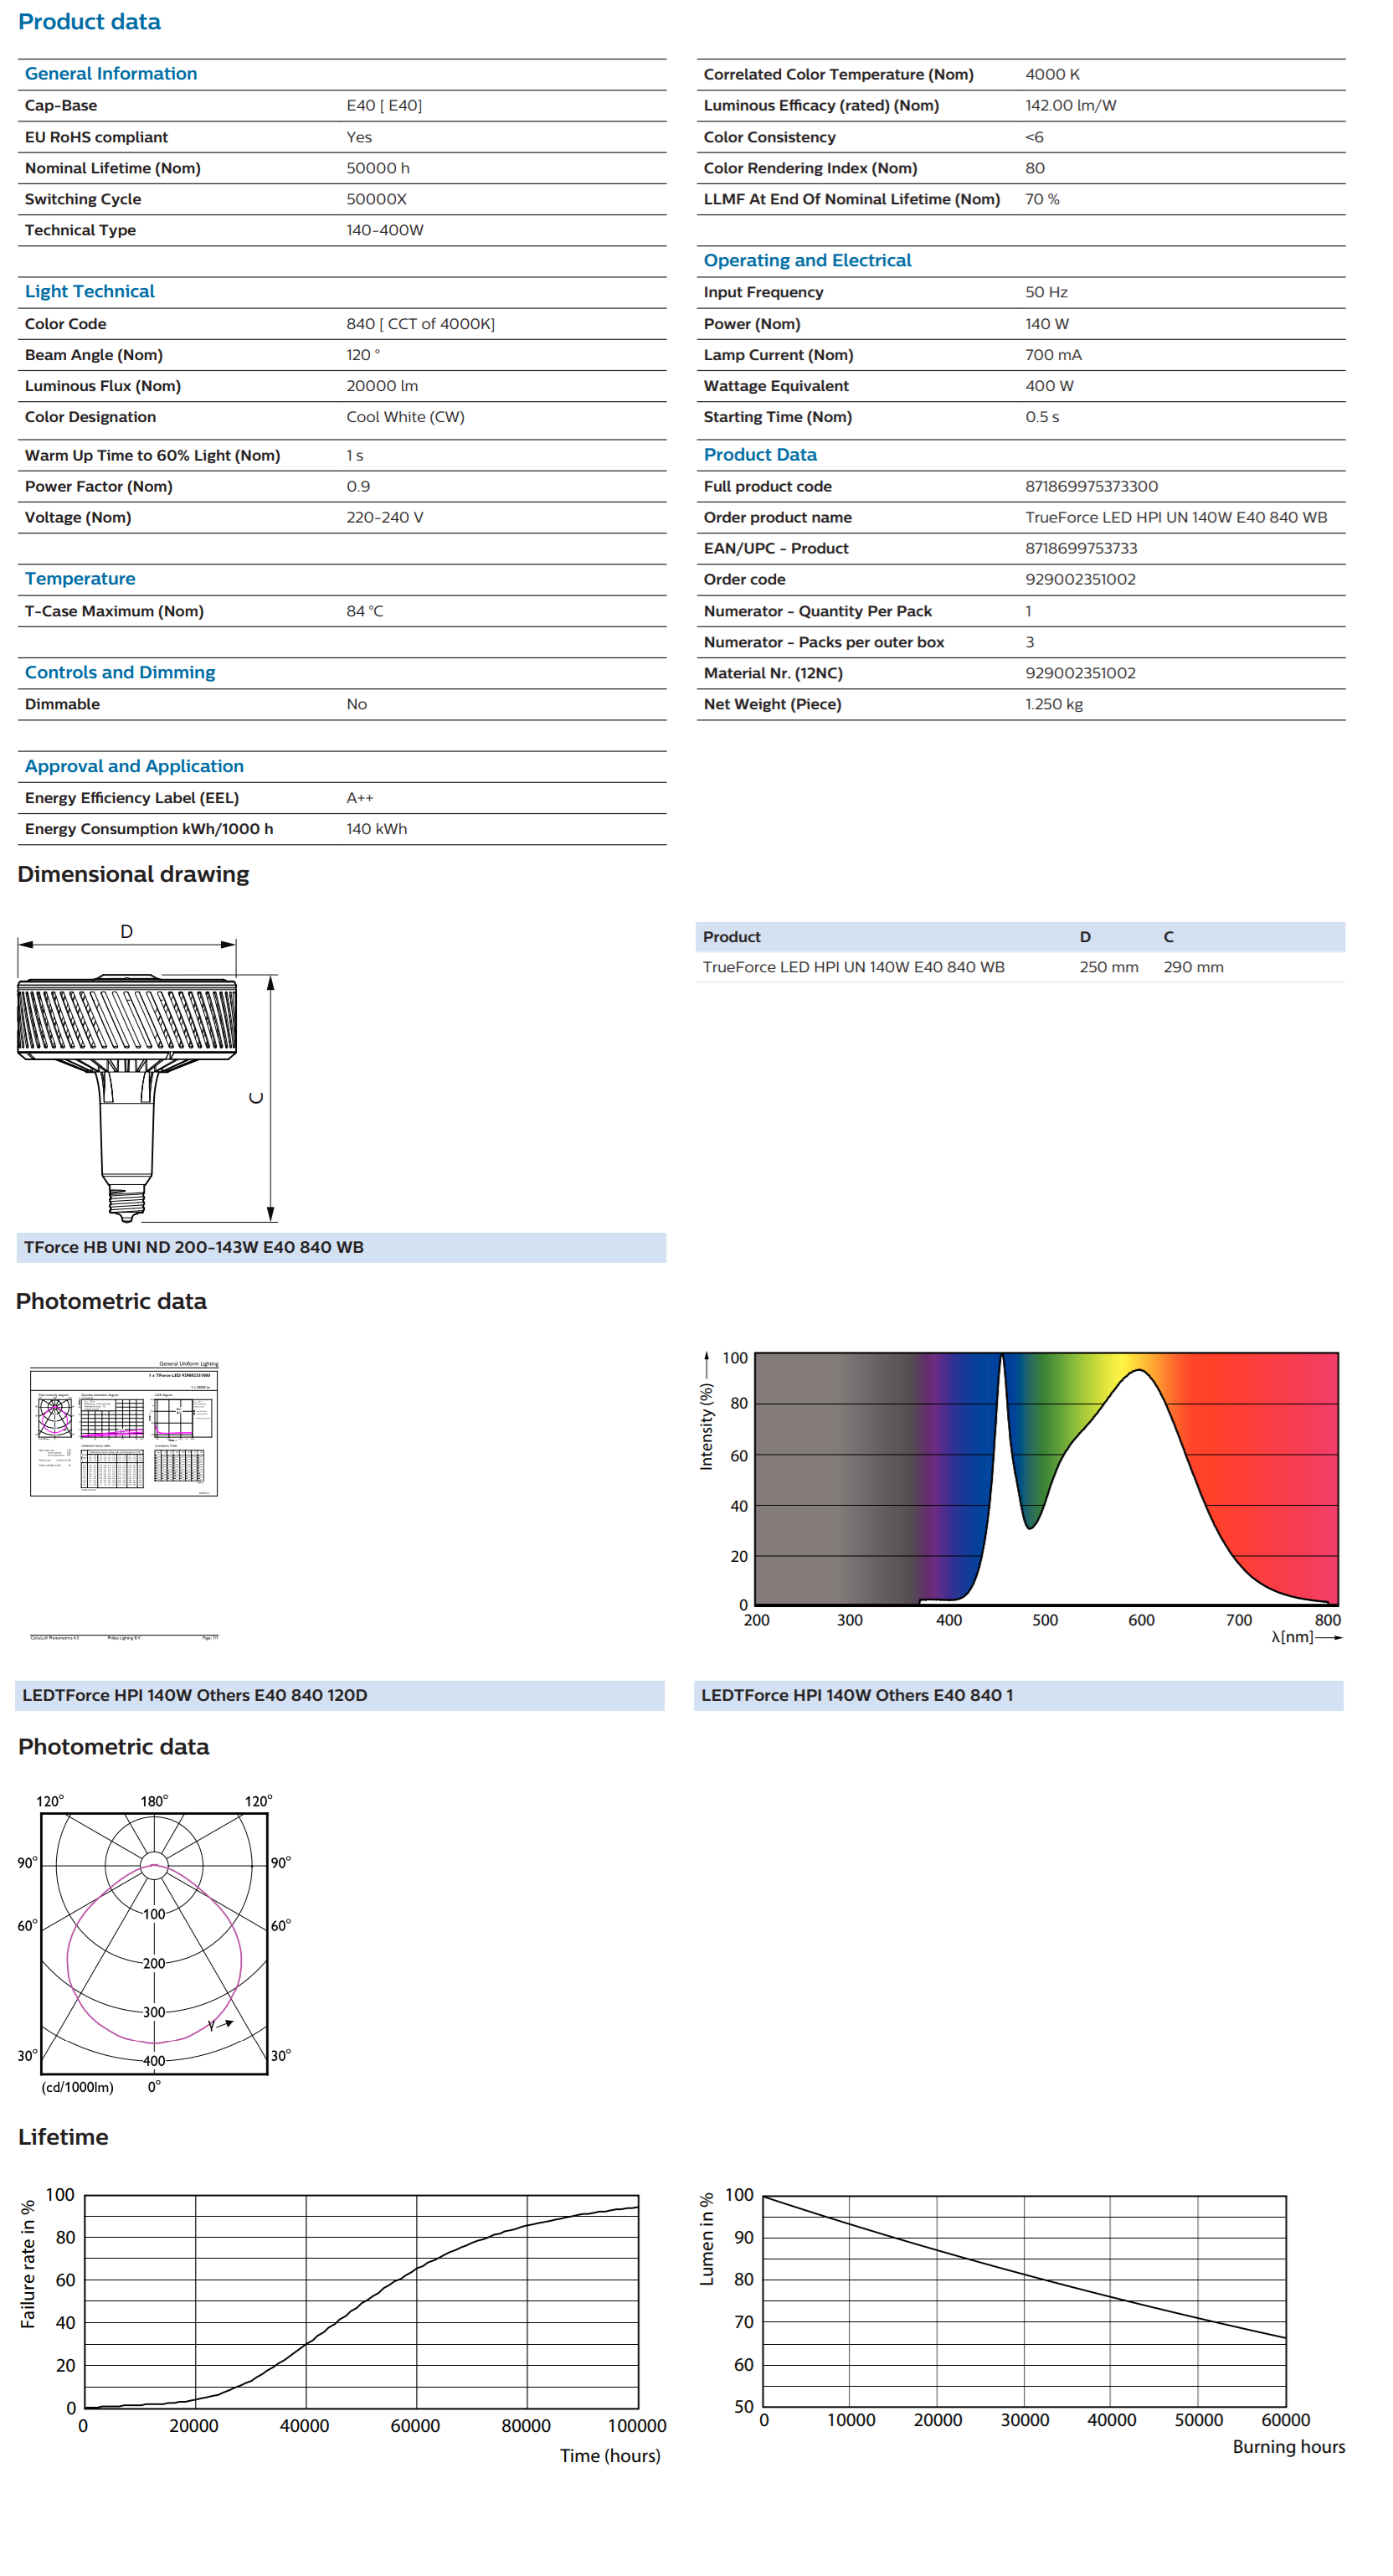This screenshot has width=1393, height=2576.
Task: Select dimension D value "250 mm"
Action: pyautogui.click(x=1108, y=968)
